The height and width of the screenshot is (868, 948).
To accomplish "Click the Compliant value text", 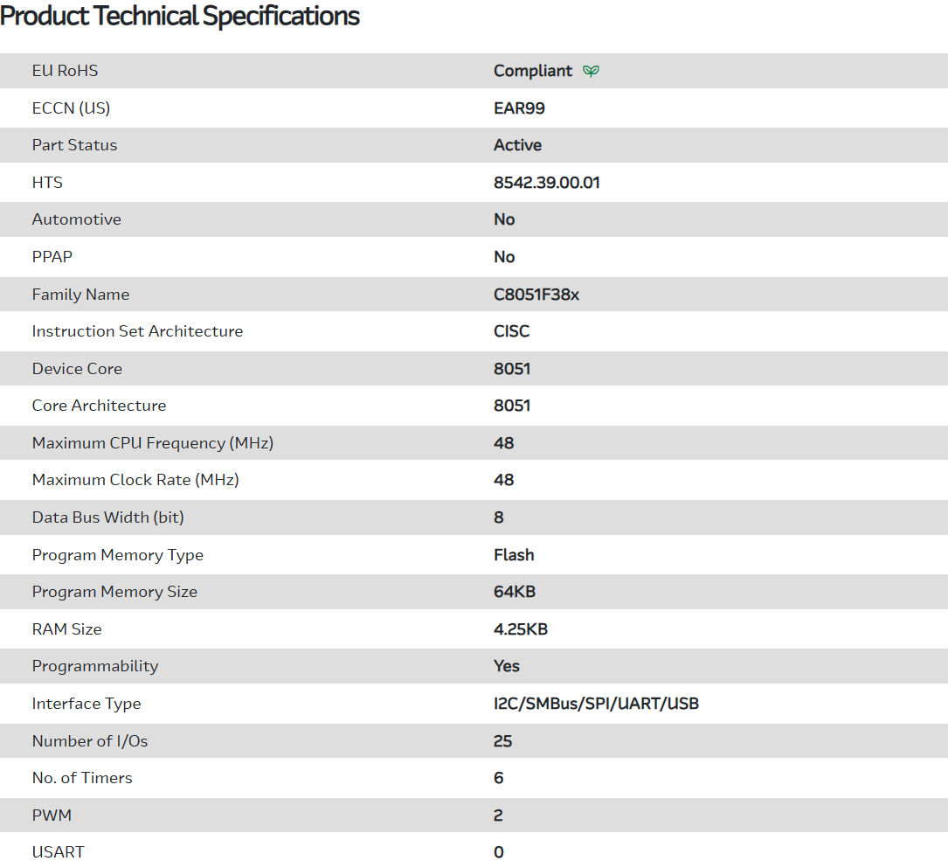I will (533, 71).
